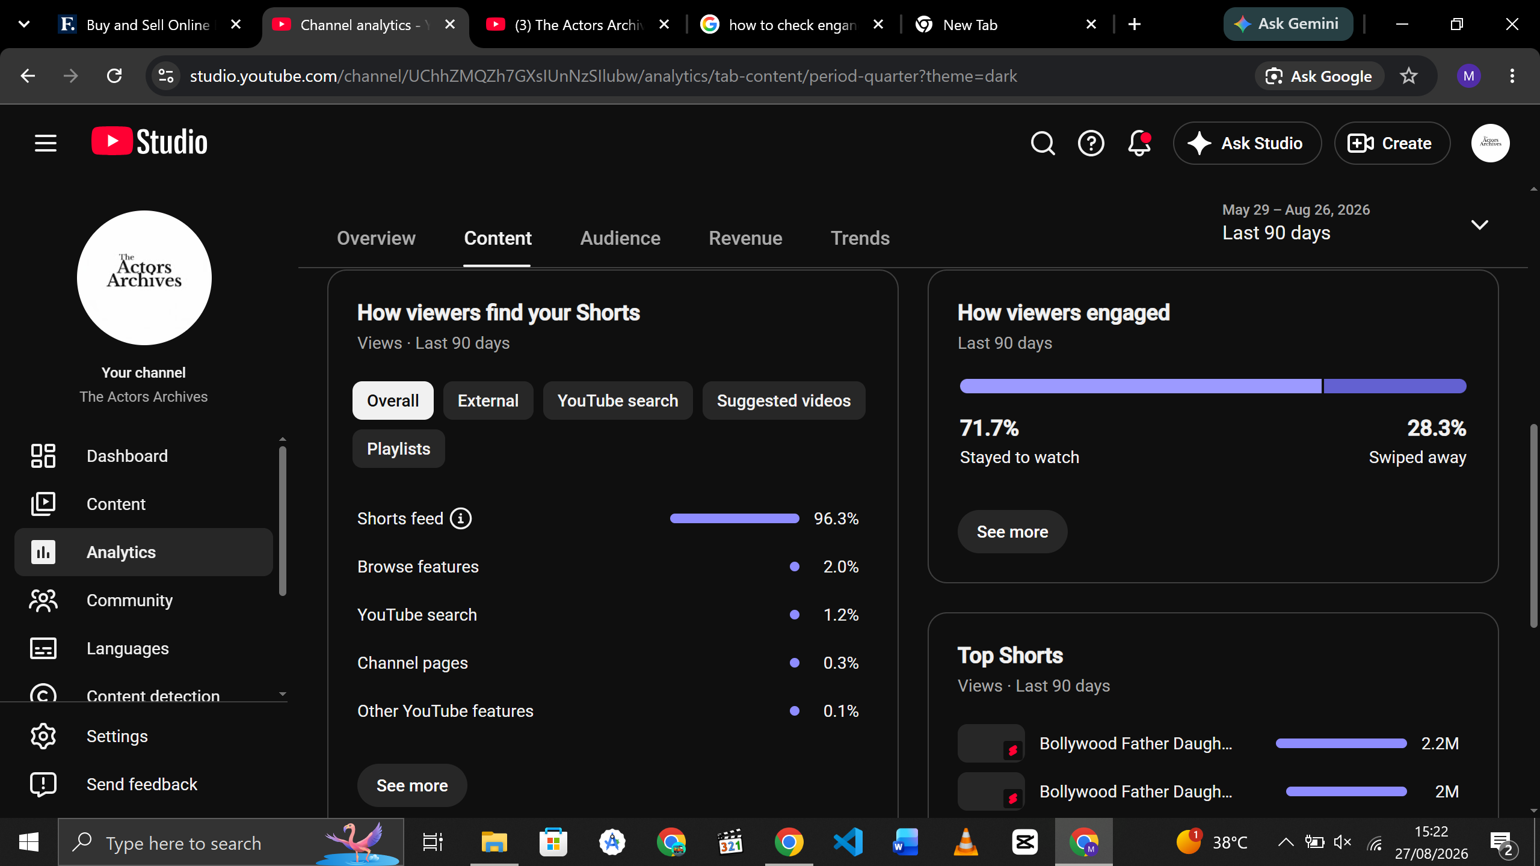Select the External traffic filter chip
Image resolution: width=1540 pixels, height=866 pixels.
pos(488,401)
